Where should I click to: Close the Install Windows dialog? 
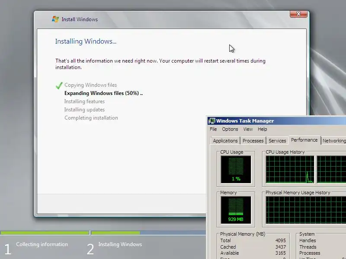[298, 14]
